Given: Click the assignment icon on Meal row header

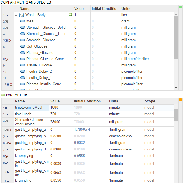Looking at the screenshot, I should (7, 22).
